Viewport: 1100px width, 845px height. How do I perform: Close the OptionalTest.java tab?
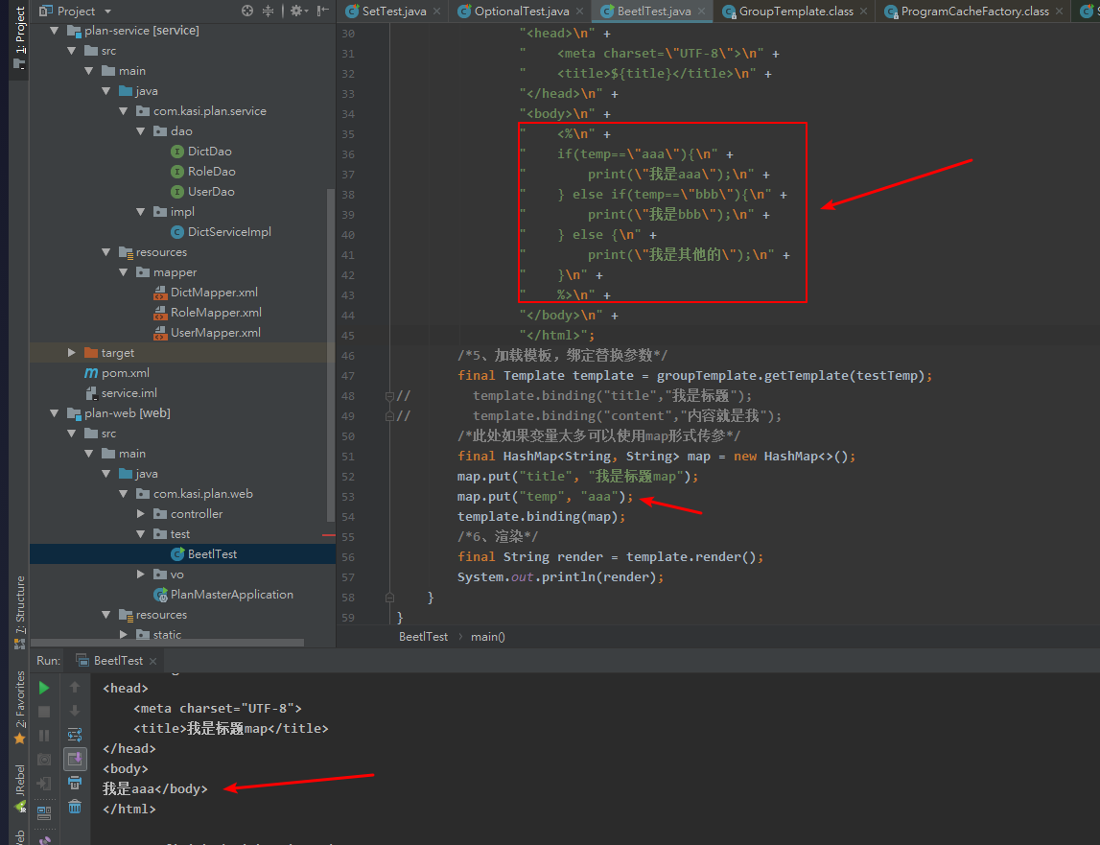(x=579, y=12)
